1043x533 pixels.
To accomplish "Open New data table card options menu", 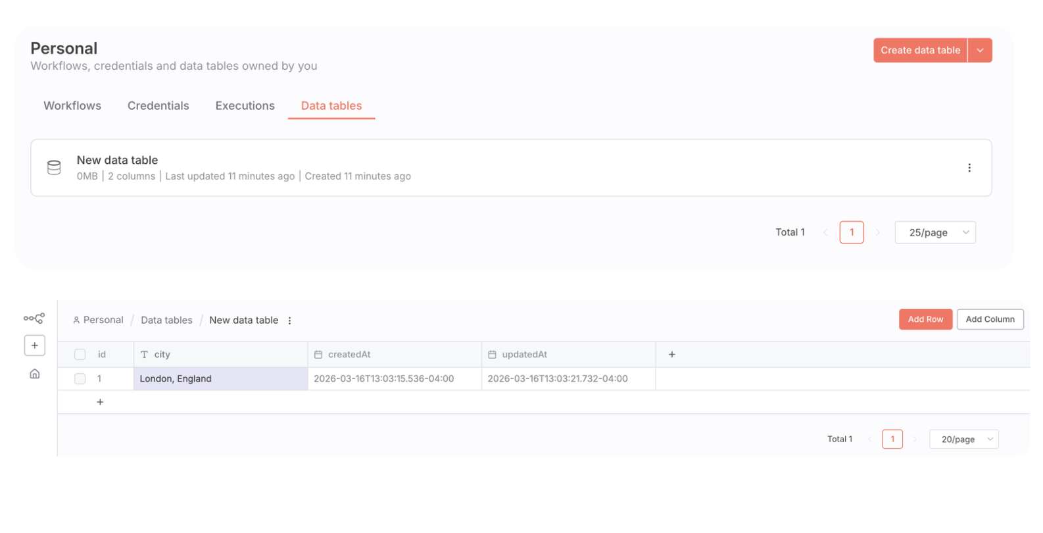I will point(969,168).
